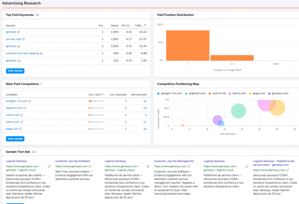Click volume value 1,600 for journey map

pyautogui.click(x=114, y=39)
